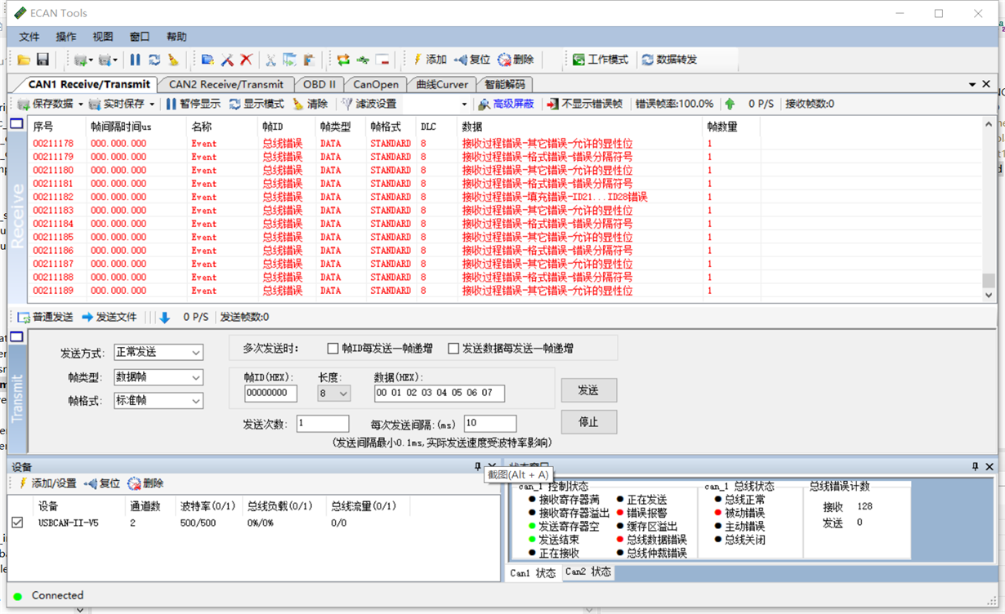1005x614 pixels.
Task: Open the 操作 menu
Action: [66, 37]
